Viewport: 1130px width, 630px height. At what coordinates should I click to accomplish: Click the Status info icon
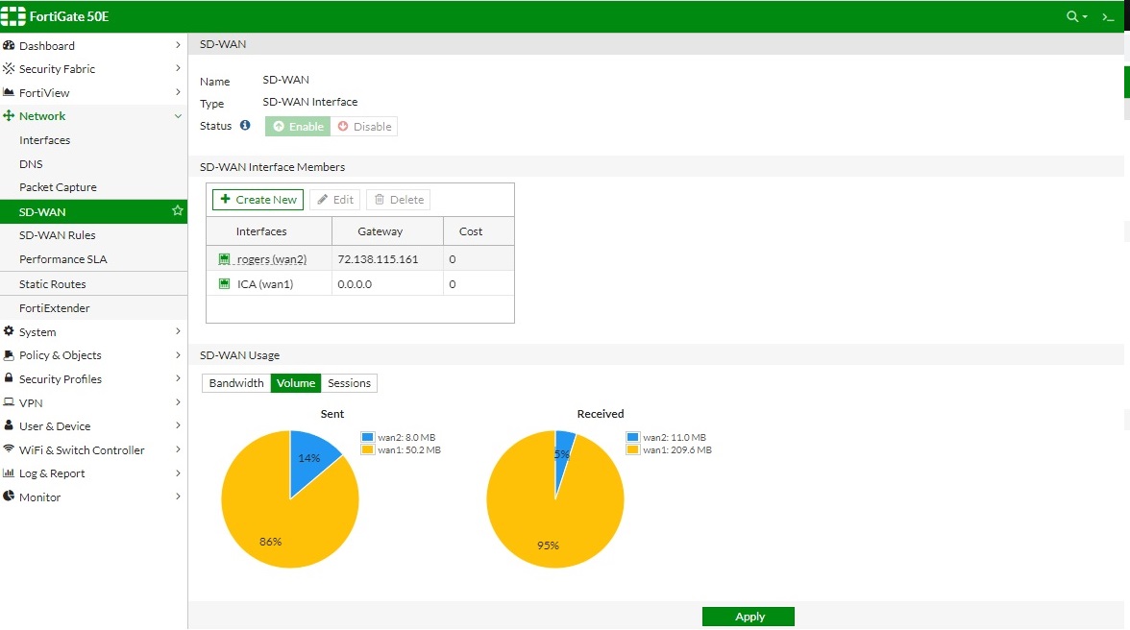pos(245,125)
